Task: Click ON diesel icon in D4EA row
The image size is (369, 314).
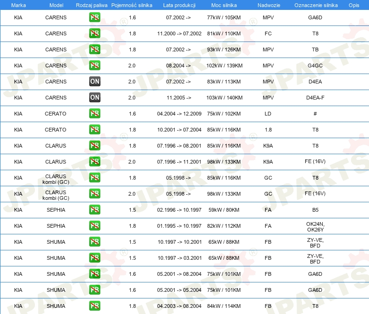Action: tap(94, 82)
